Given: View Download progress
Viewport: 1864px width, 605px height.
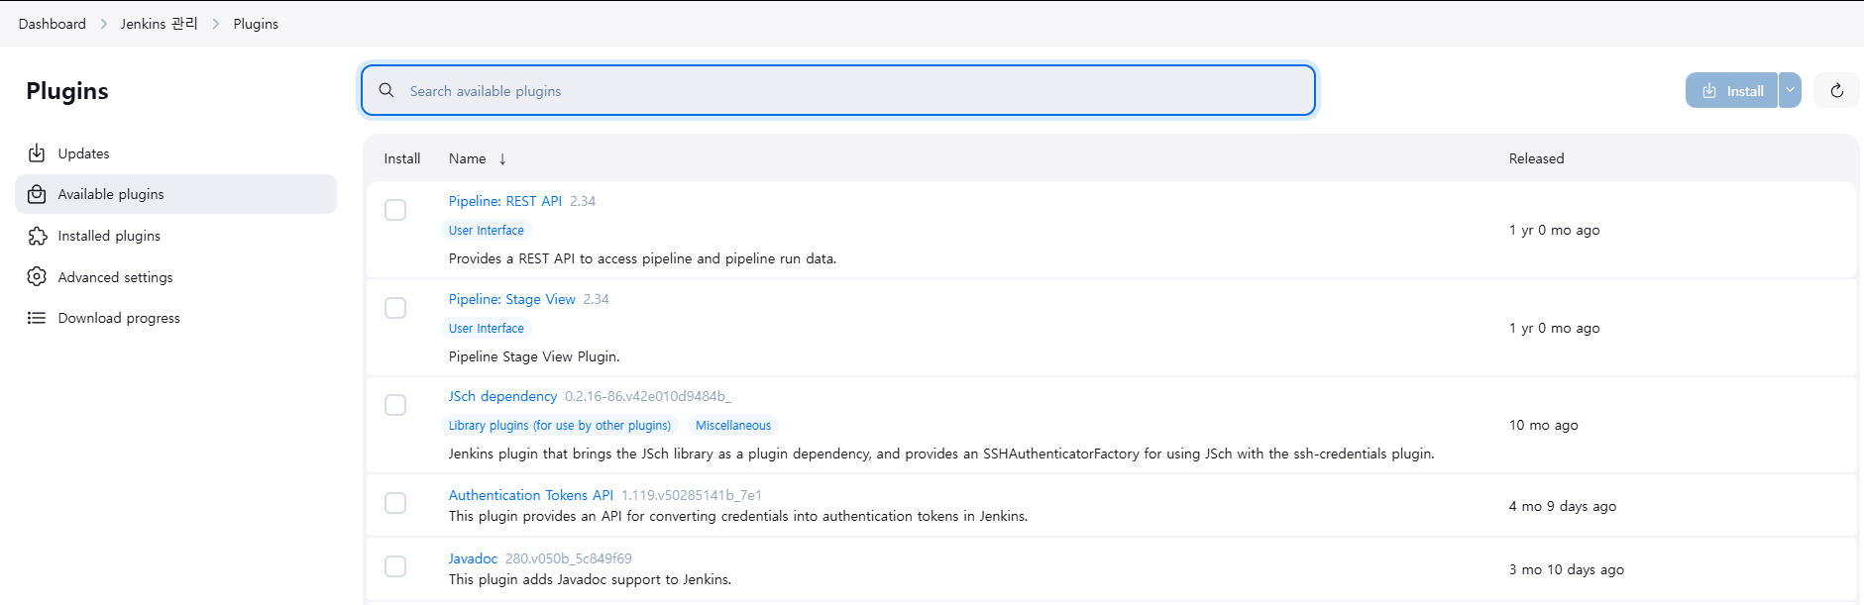Looking at the screenshot, I should click(176, 318).
